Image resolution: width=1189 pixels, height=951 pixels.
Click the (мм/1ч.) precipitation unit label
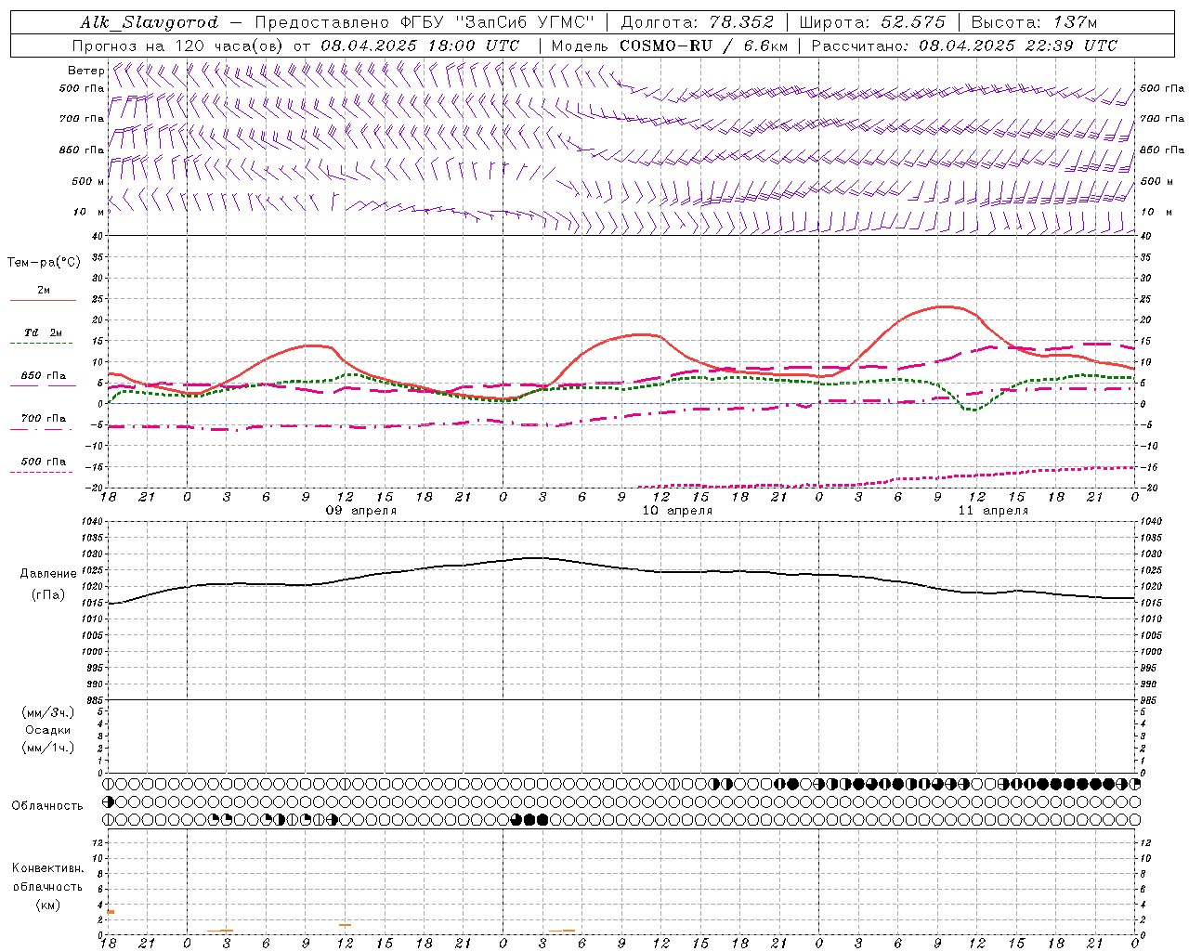pyautogui.click(x=48, y=748)
